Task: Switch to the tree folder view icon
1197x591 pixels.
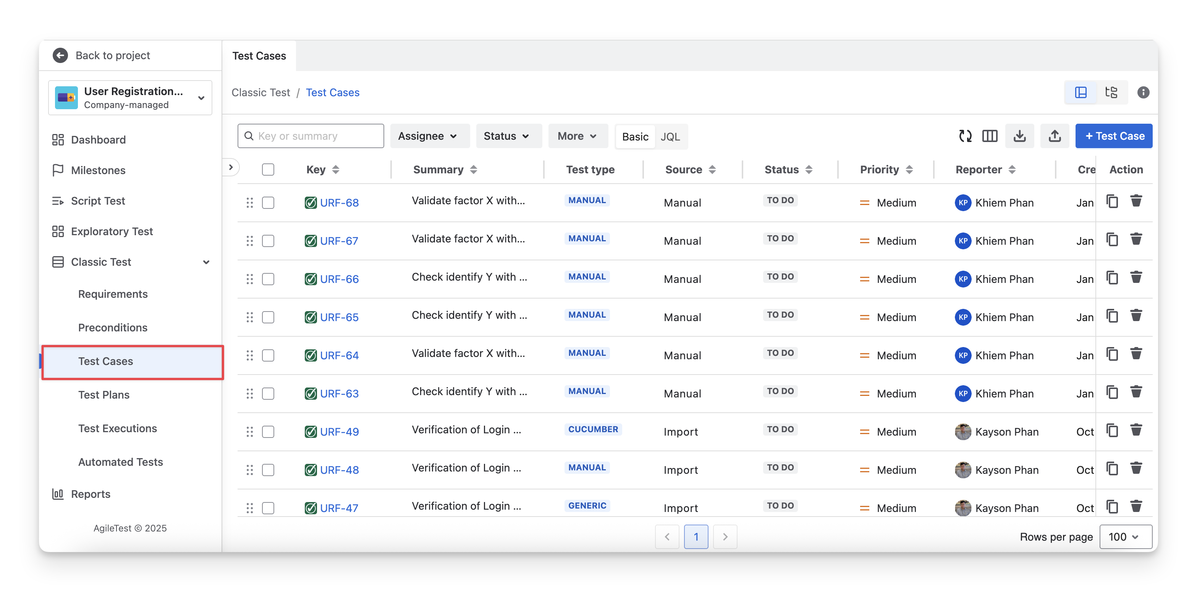Action: coord(1111,92)
